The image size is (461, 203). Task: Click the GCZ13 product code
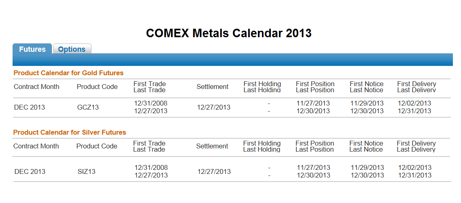pos(88,107)
